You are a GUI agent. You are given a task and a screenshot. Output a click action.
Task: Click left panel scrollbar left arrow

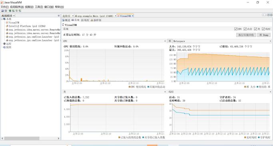[x=2, y=138]
